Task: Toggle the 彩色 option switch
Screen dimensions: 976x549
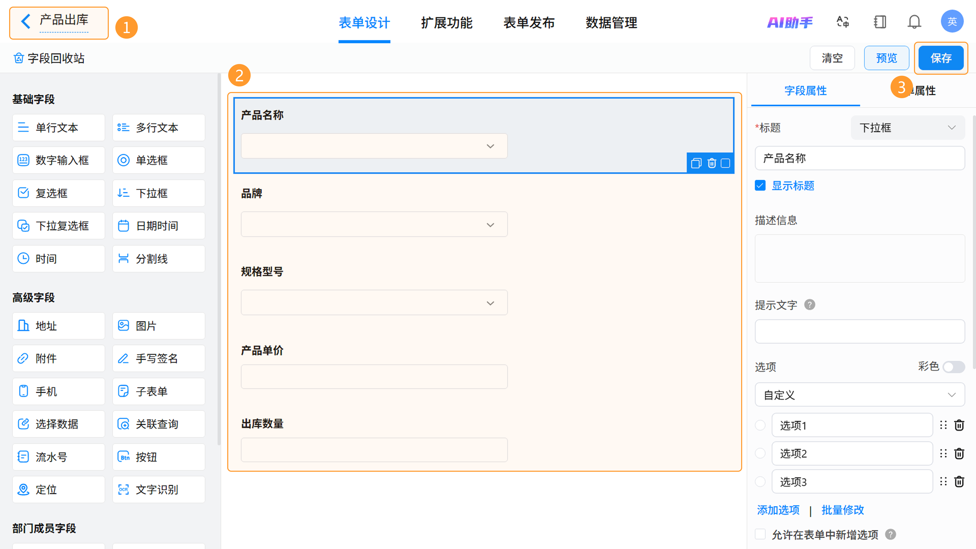Action: [953, 367]
